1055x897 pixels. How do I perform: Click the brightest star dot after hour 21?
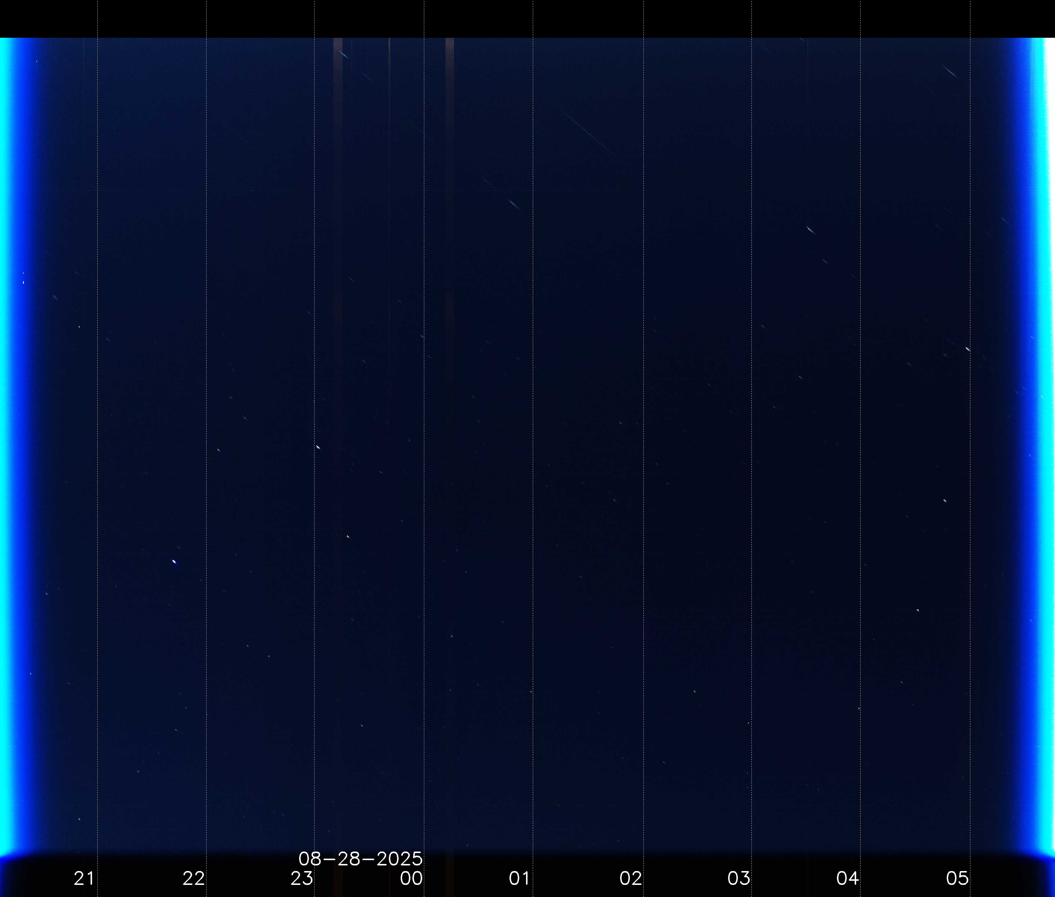tap(174, 562)
